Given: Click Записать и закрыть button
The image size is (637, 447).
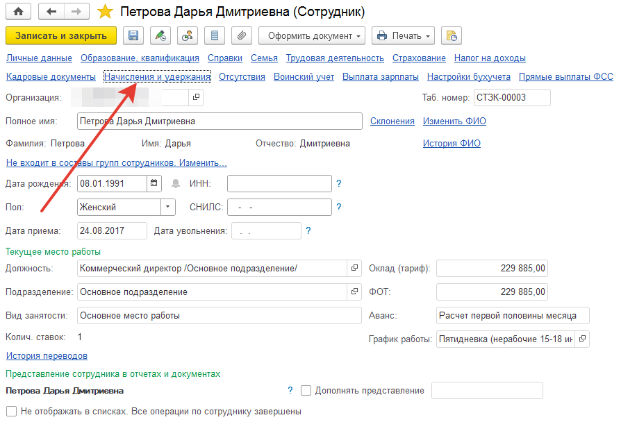Looking at the screenshot, I should pos(61,35).
